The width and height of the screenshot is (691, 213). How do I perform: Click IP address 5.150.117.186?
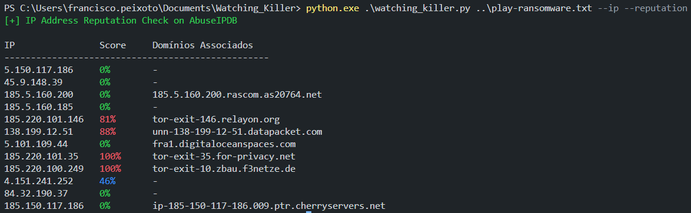[x=39, y=70]
